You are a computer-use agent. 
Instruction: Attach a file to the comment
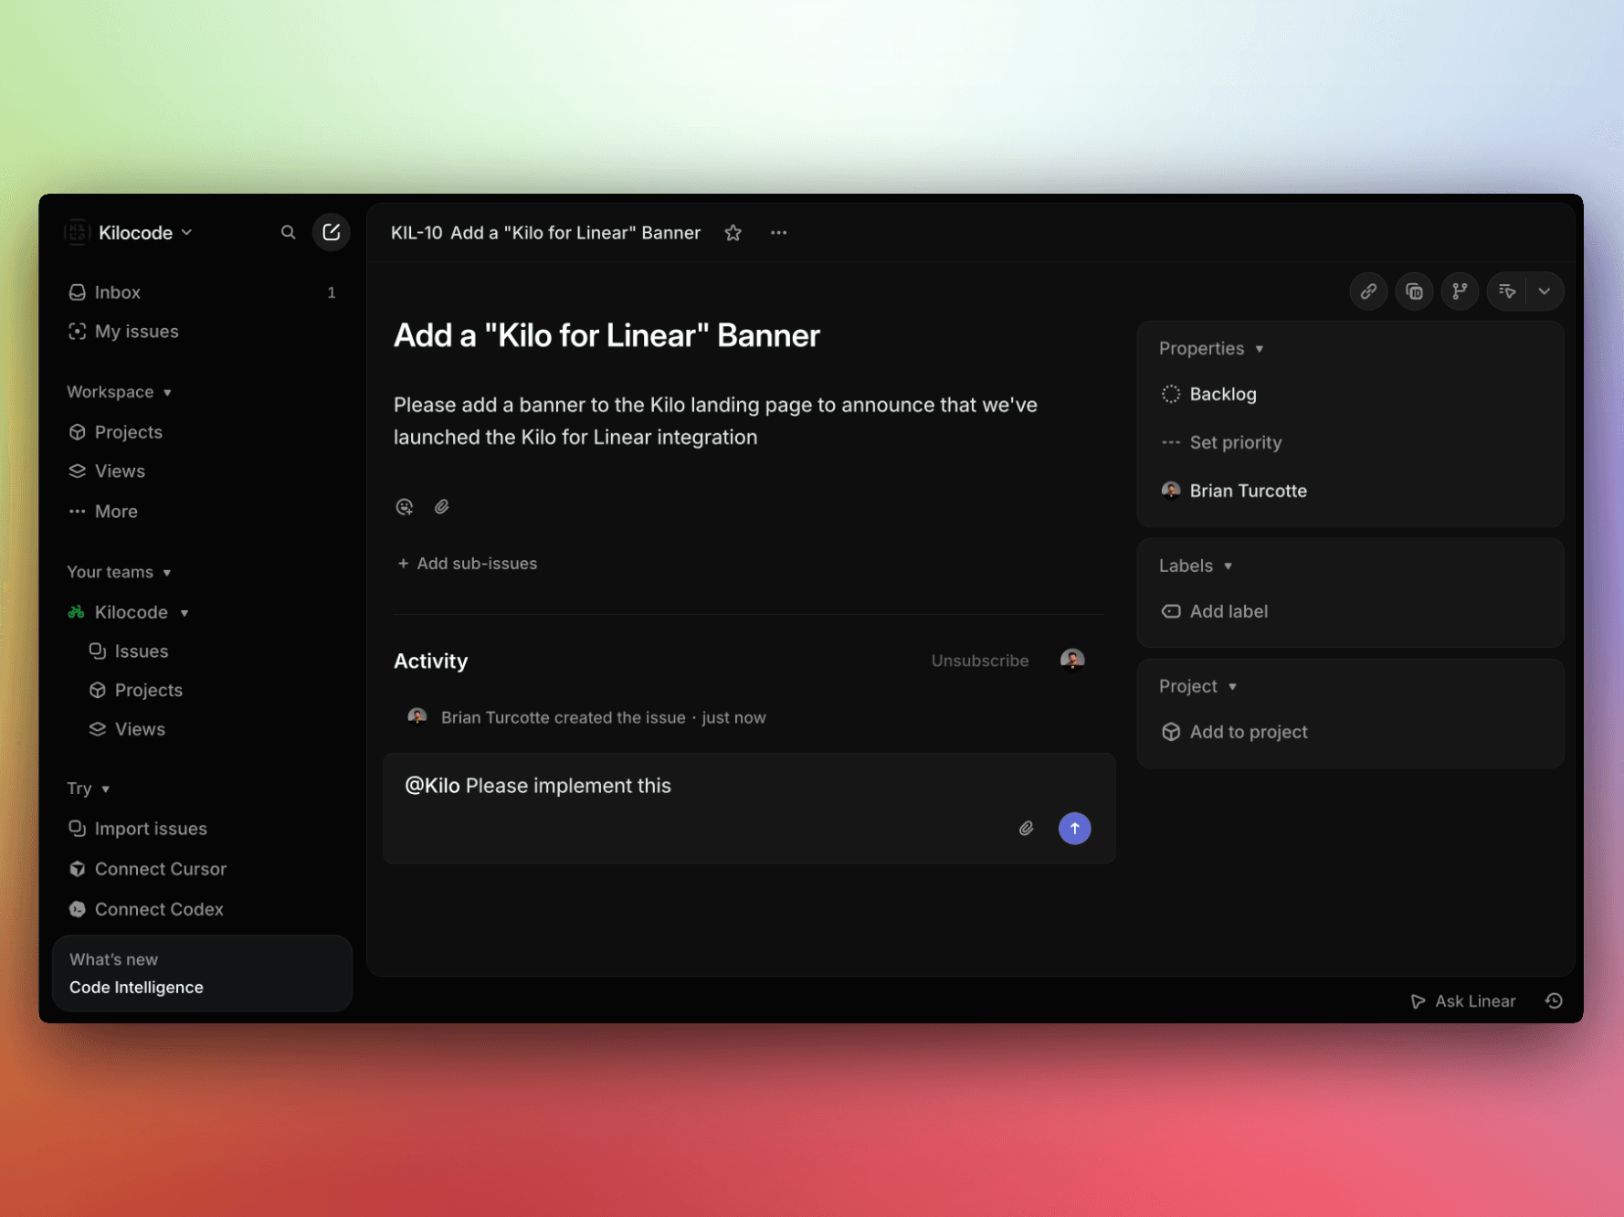point(1026,829)
